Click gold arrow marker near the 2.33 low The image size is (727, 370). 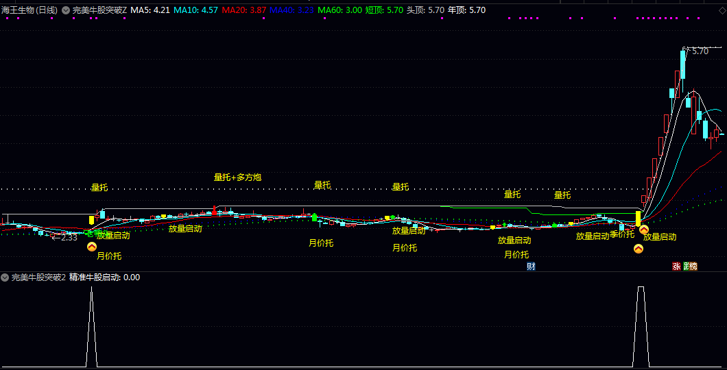click(92, 247)
